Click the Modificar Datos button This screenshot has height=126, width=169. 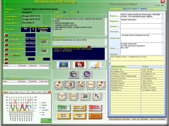pos(79,116)
